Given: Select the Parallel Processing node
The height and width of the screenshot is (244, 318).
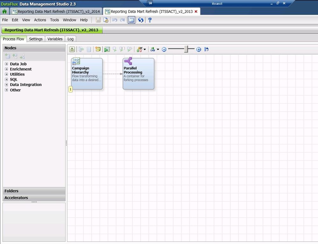Looking at the screenshot, I should [x=138, y=73].
